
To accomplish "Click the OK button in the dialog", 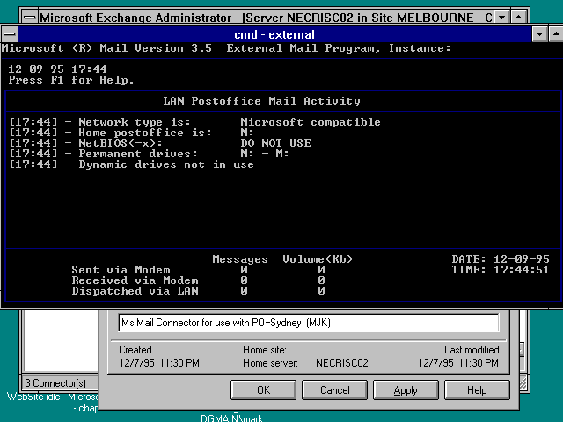I will 263,390.
